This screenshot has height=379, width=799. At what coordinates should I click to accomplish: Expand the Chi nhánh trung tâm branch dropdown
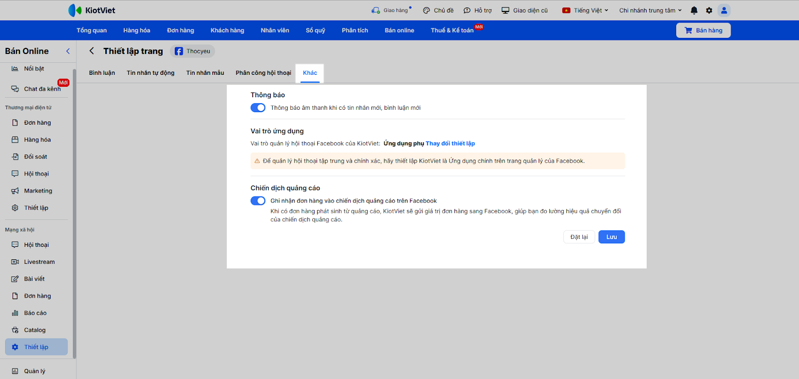tap(650, 10)
